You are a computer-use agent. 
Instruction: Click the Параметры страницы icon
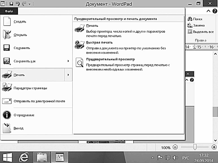[x=7, y=87]
